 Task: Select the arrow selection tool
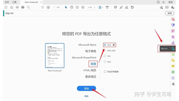tap(66, 7)
